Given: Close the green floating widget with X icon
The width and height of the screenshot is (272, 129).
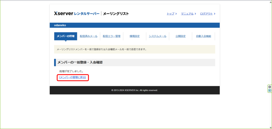Looking at the screenshot, I should [270, 87].
